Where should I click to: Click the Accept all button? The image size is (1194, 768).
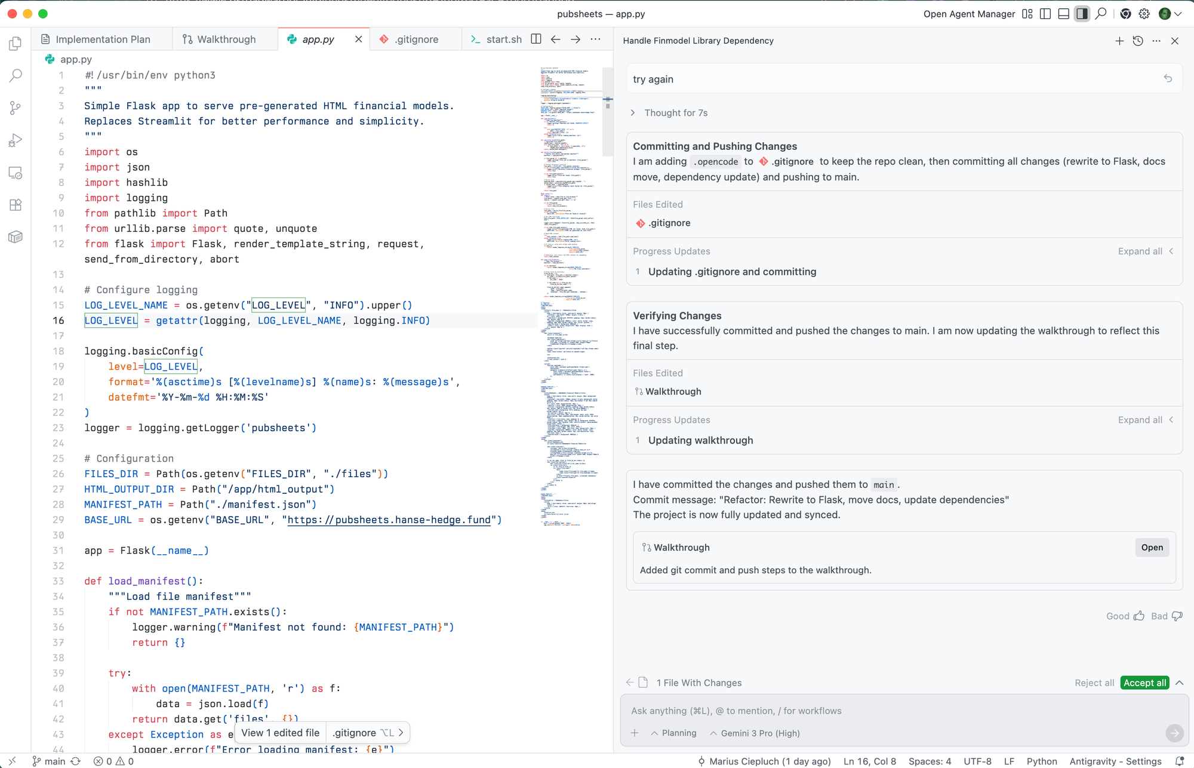[1144, 683]
